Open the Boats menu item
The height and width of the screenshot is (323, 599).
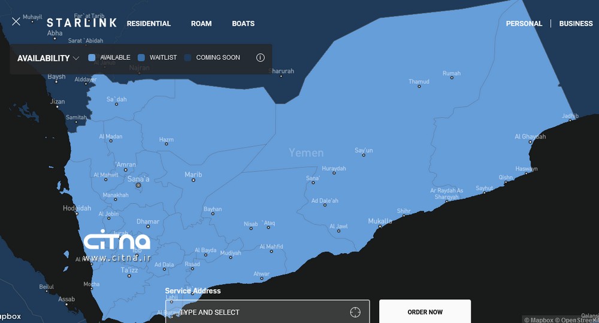[x=243, y=24]
